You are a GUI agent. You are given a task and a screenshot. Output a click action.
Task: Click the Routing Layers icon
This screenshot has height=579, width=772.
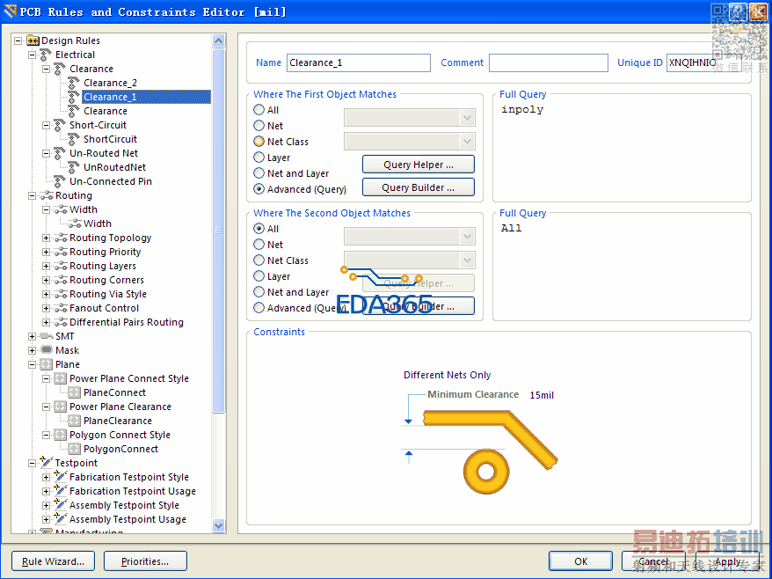61,266
